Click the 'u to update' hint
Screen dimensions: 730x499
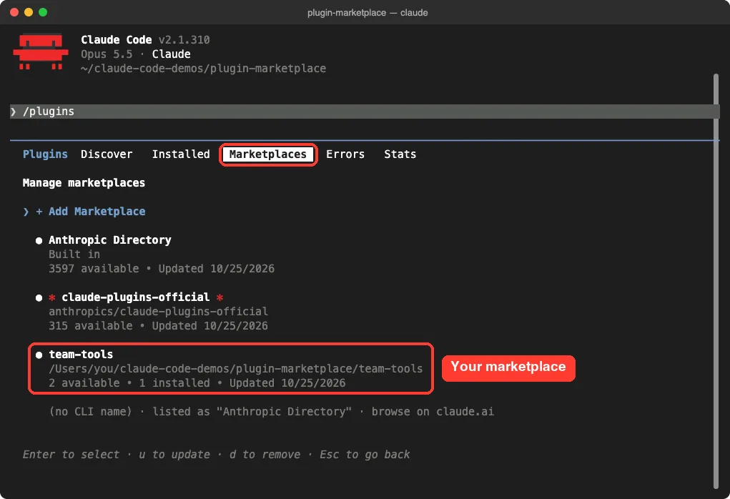[x=174, y=454]
